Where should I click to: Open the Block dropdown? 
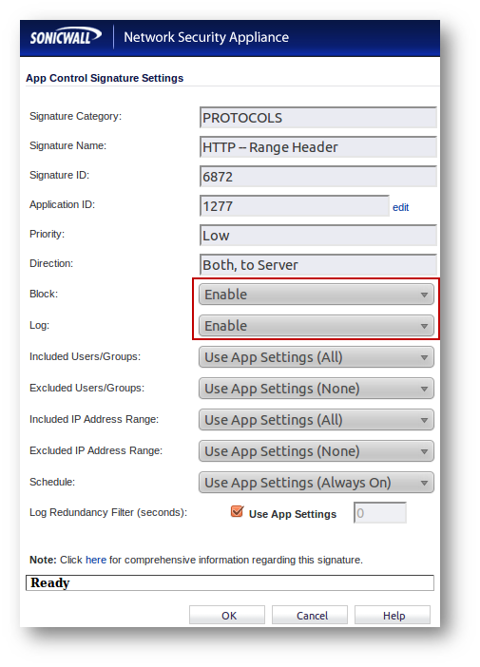click(317, 295)
